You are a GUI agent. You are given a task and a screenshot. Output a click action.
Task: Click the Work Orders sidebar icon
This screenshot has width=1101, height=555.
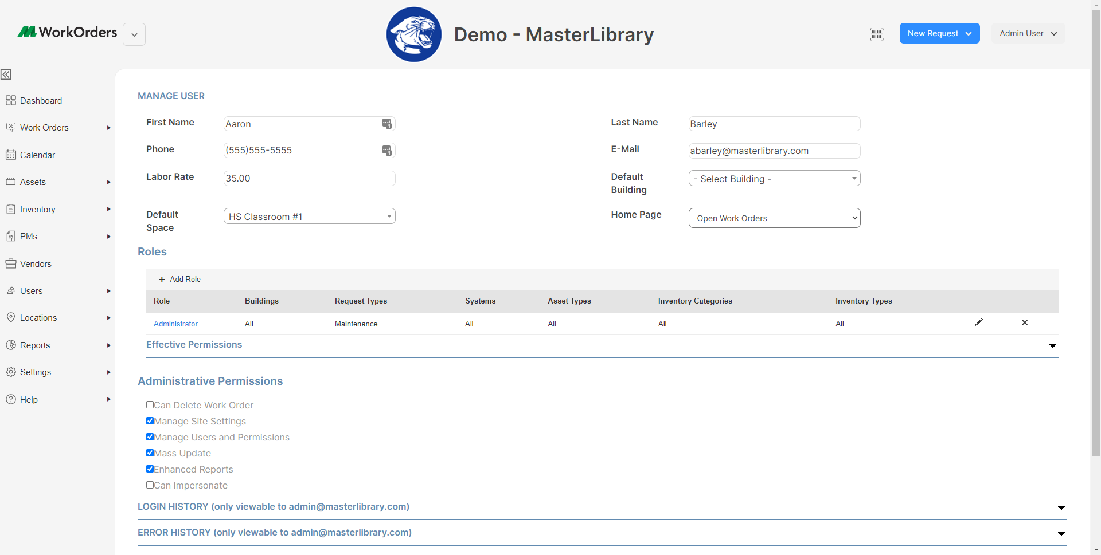click(x=11, y=127)
